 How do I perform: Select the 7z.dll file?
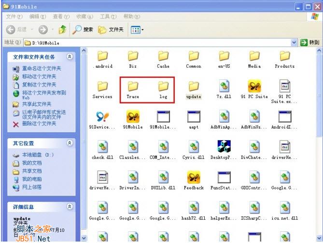click(x=224, y=89)
